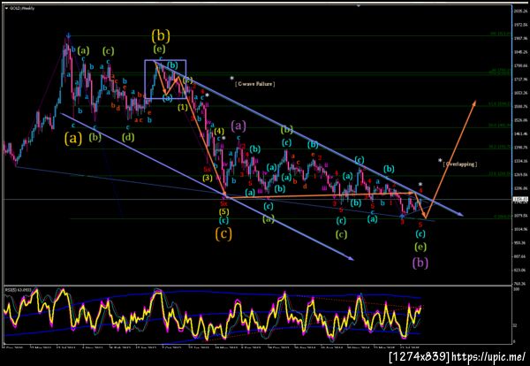Click the blue down arrow above the price peak

[68, 35]
